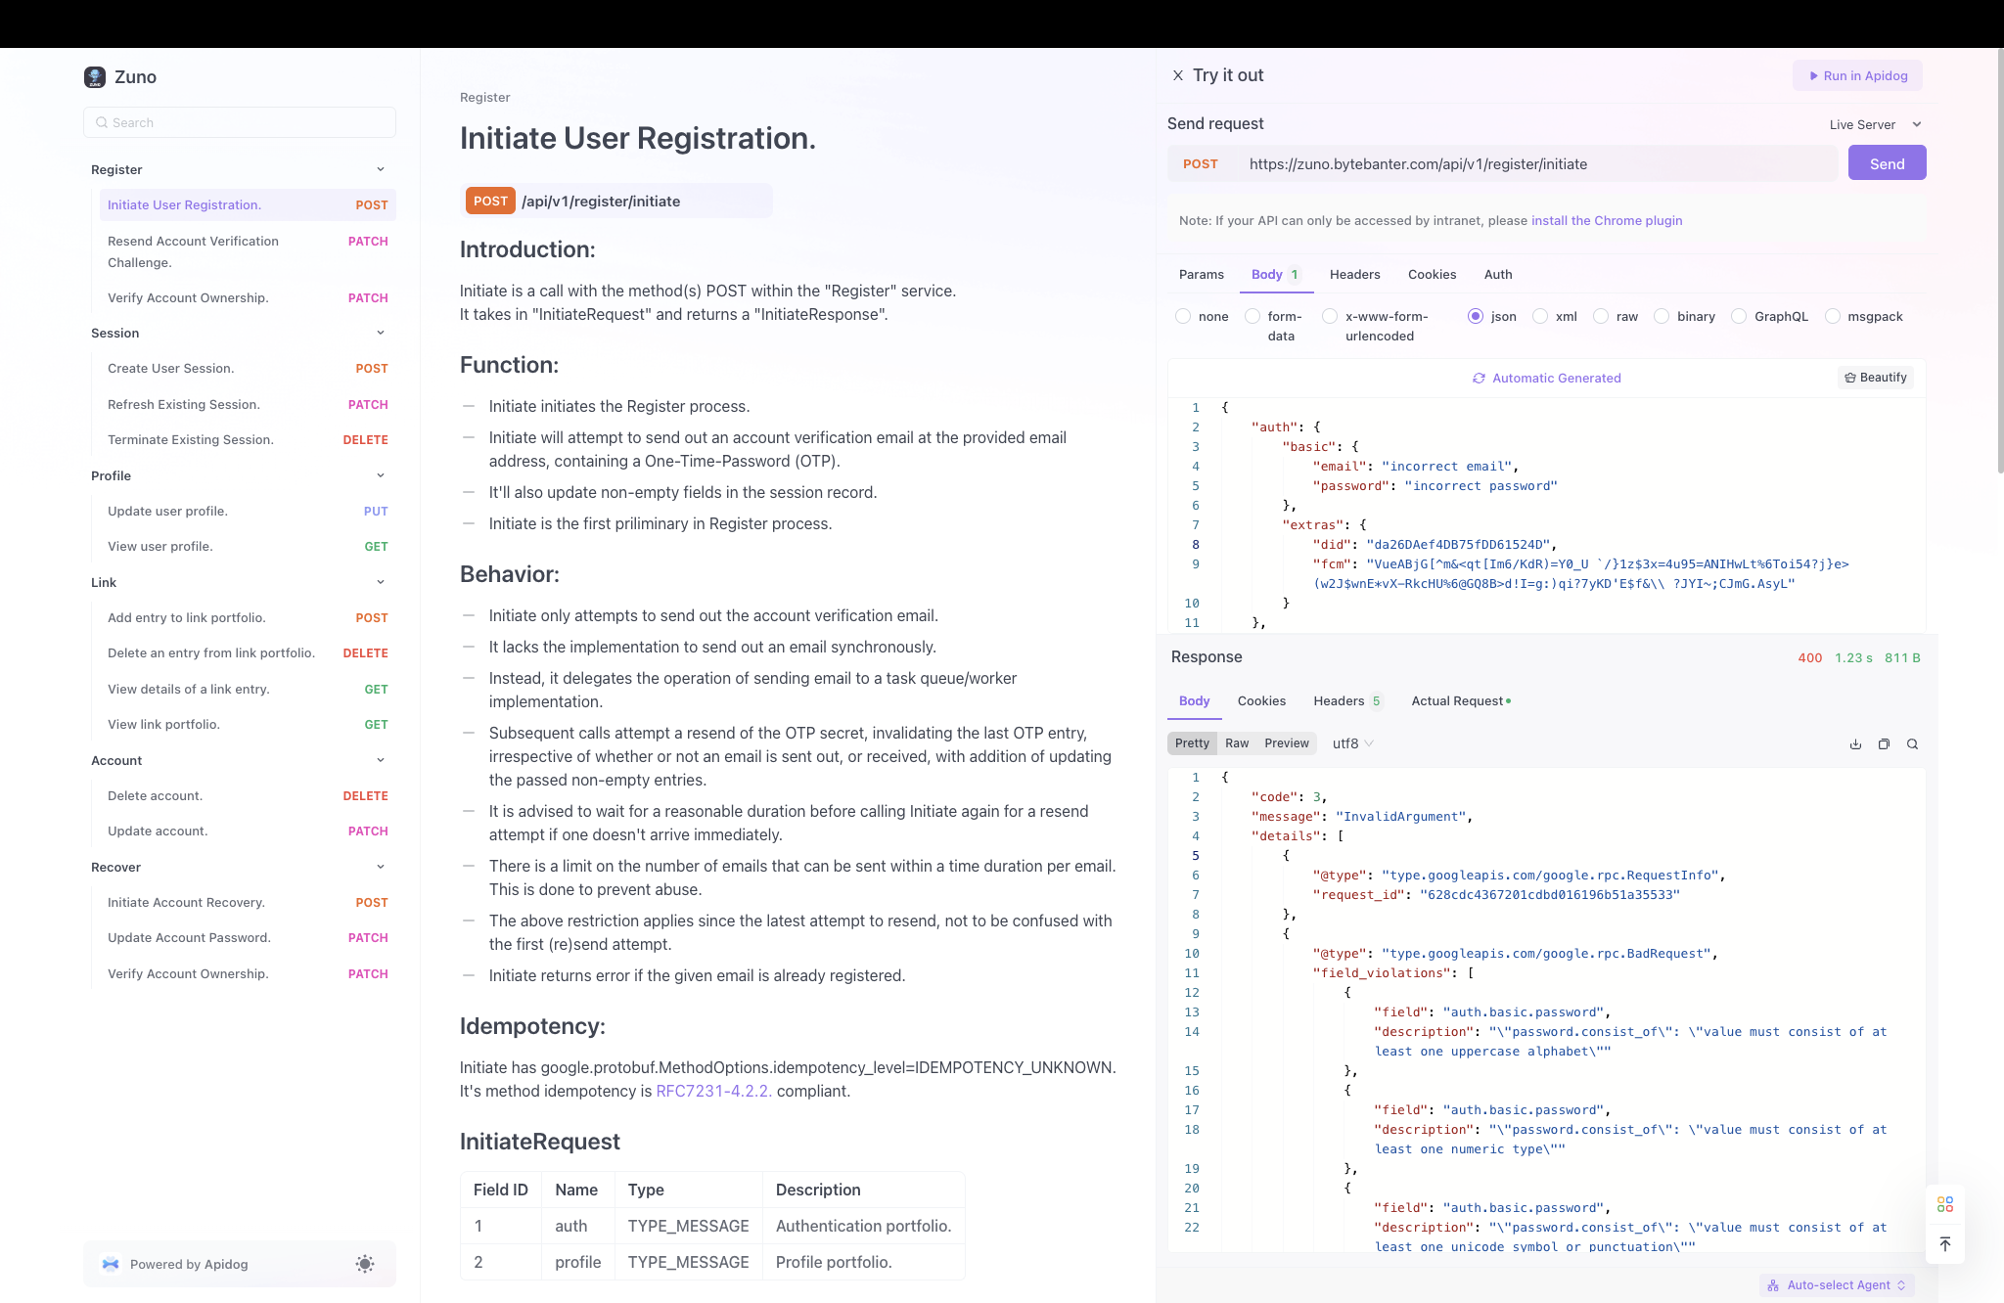
Task: Collapse the Session sidebar section
Action: pos(381,333)
